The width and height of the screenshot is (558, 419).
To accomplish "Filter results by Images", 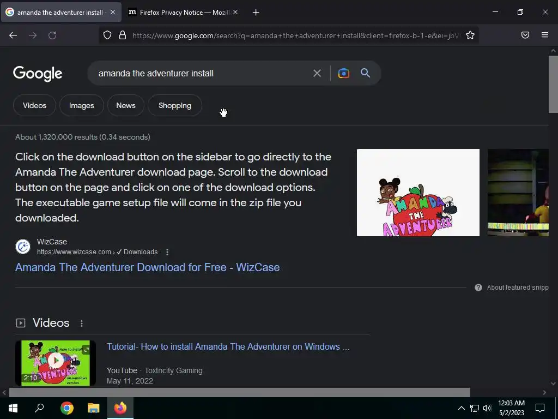I will (x=82, y=105).
